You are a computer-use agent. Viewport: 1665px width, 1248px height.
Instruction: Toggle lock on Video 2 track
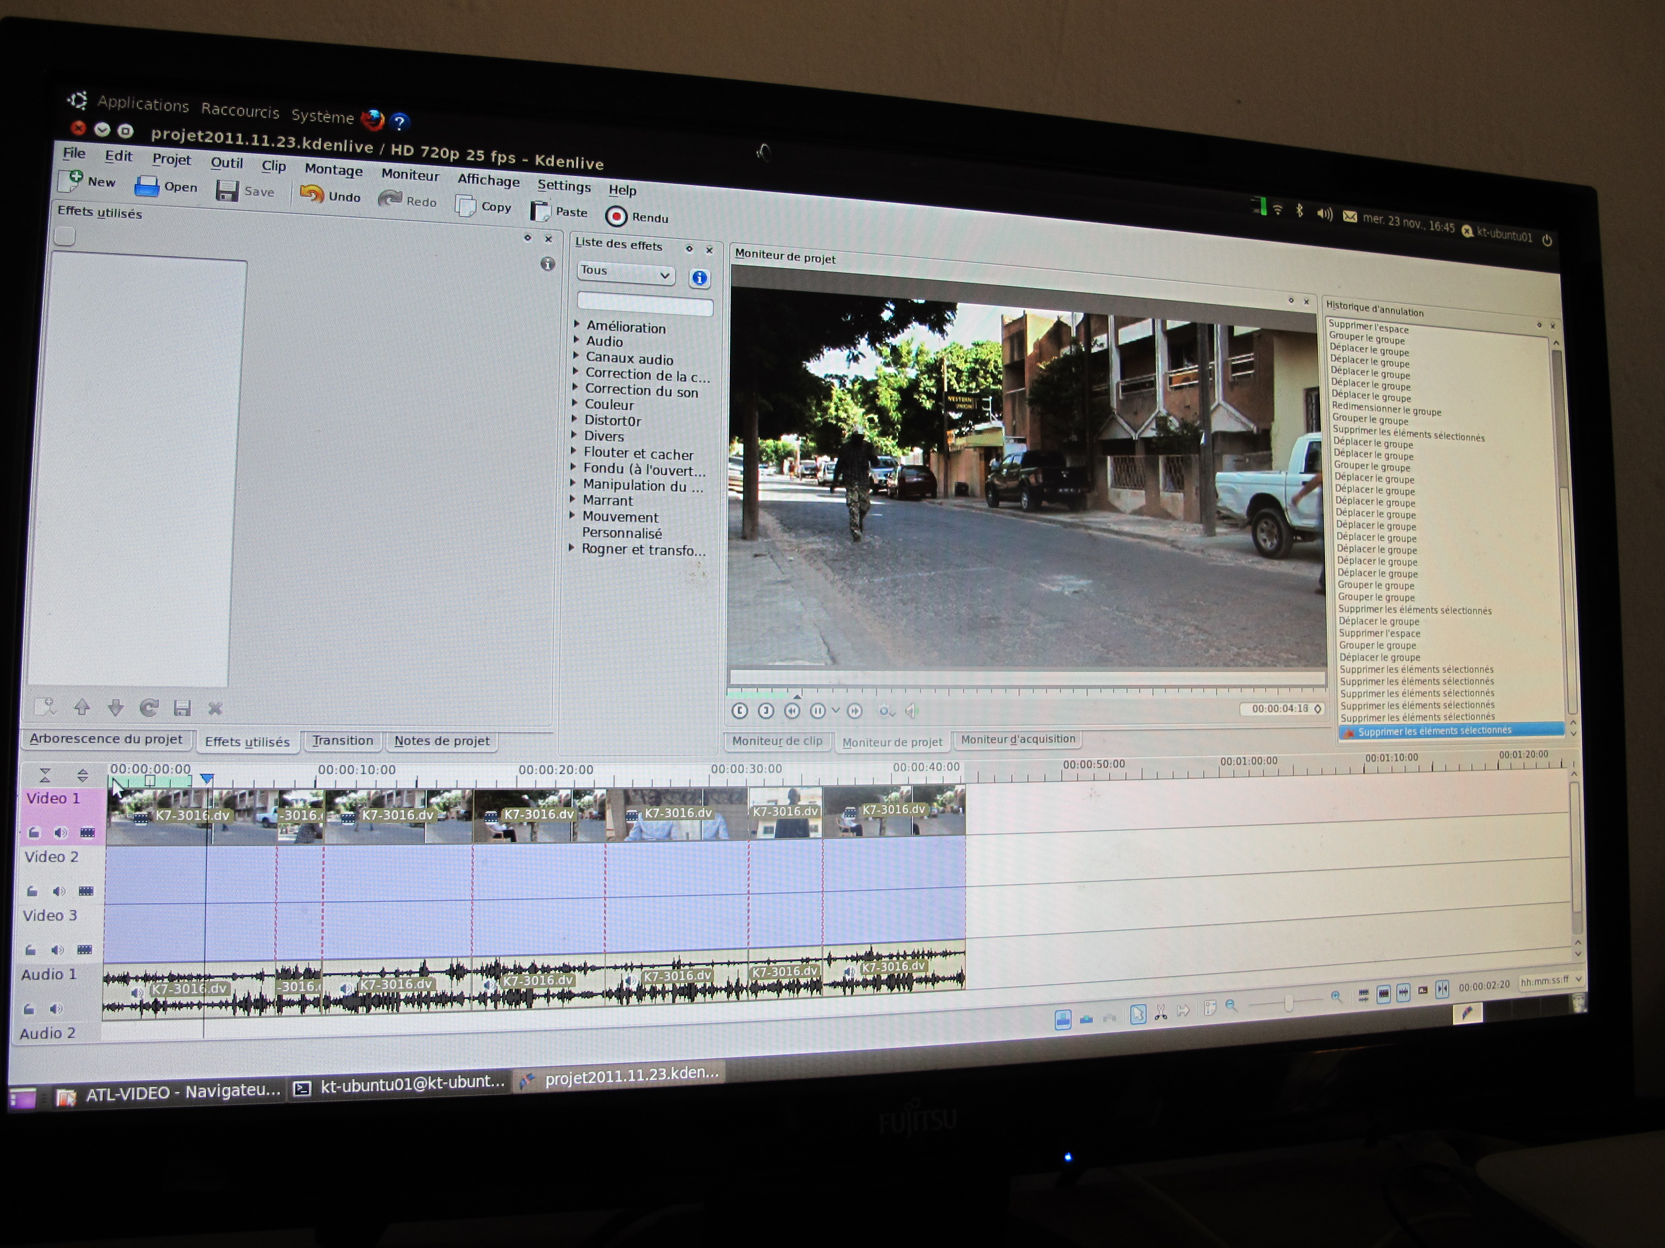tap(32, 891)
